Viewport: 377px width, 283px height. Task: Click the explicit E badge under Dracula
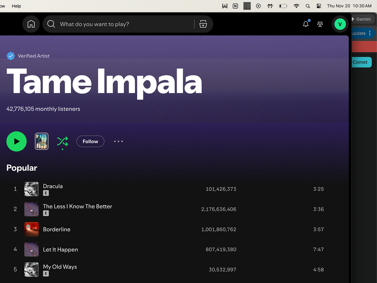(46, 193)
